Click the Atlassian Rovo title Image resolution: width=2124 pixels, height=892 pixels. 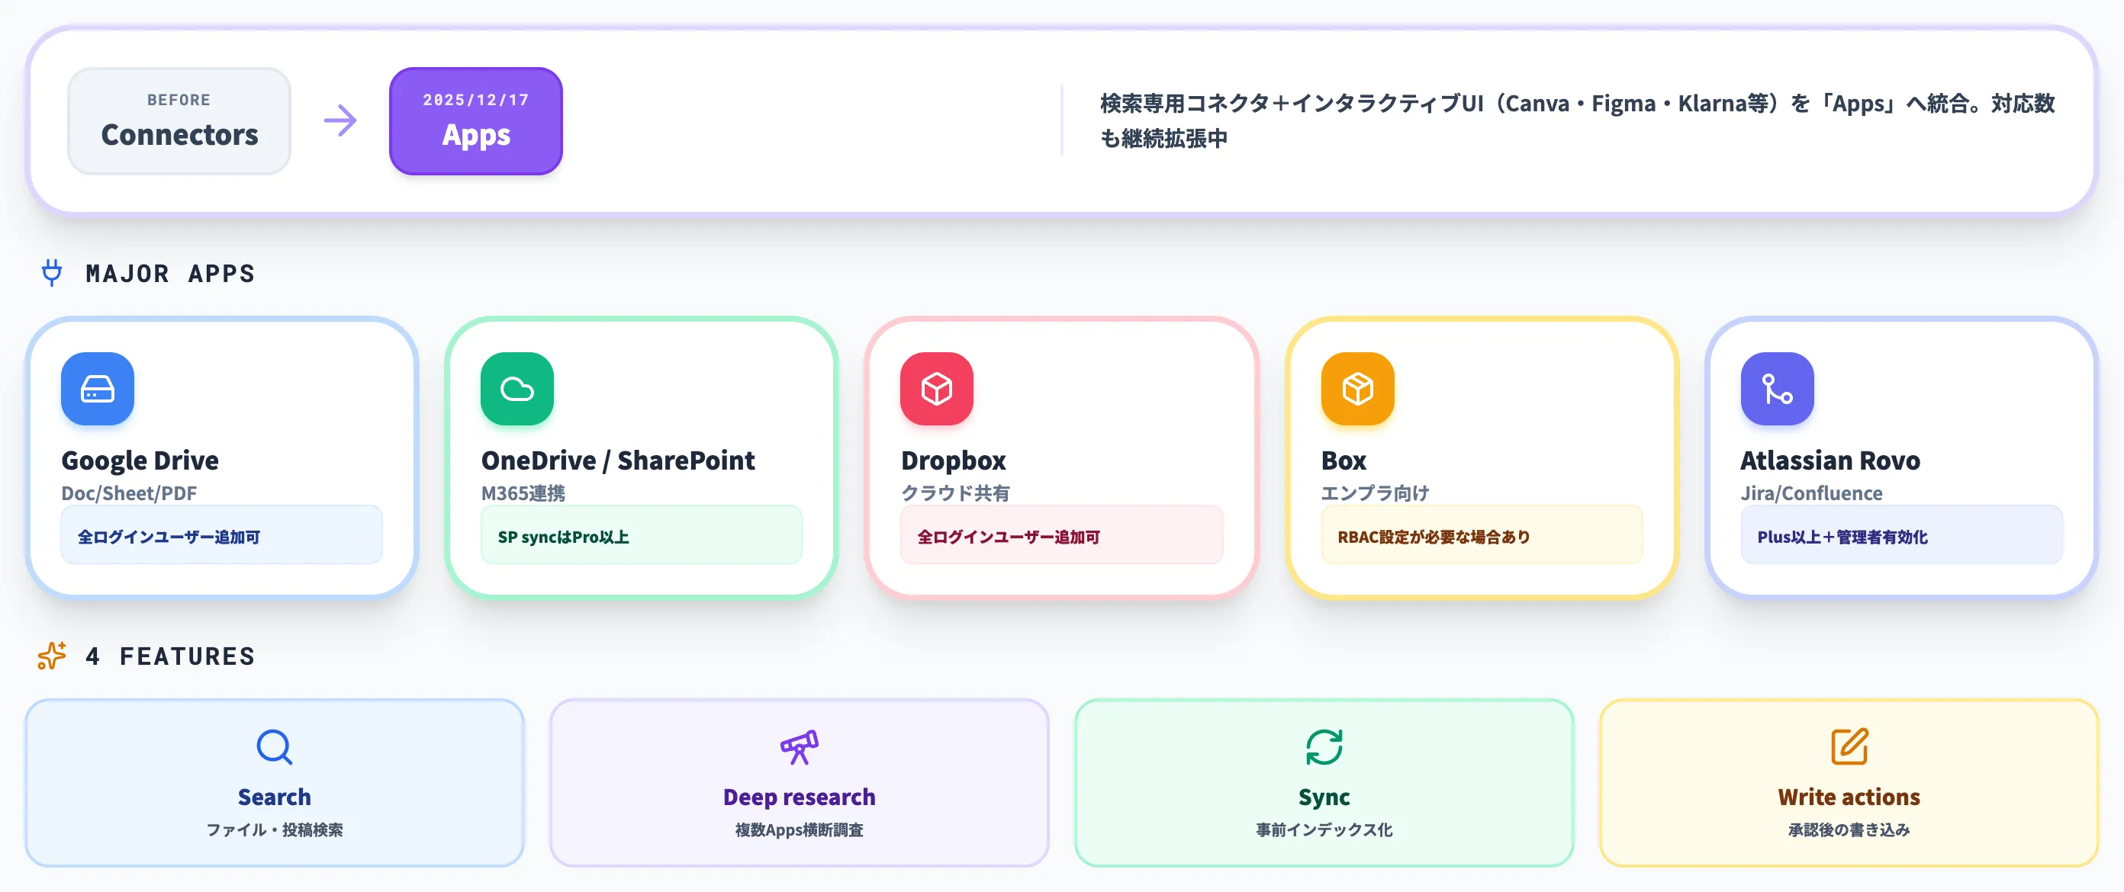click(x=1830, y=460)
